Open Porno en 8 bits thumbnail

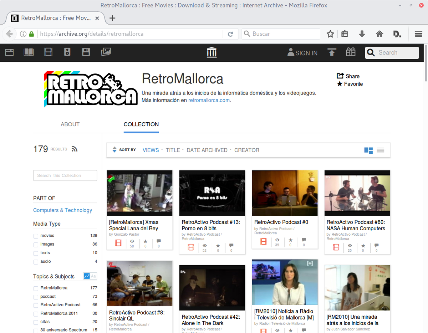click(212, 193)
